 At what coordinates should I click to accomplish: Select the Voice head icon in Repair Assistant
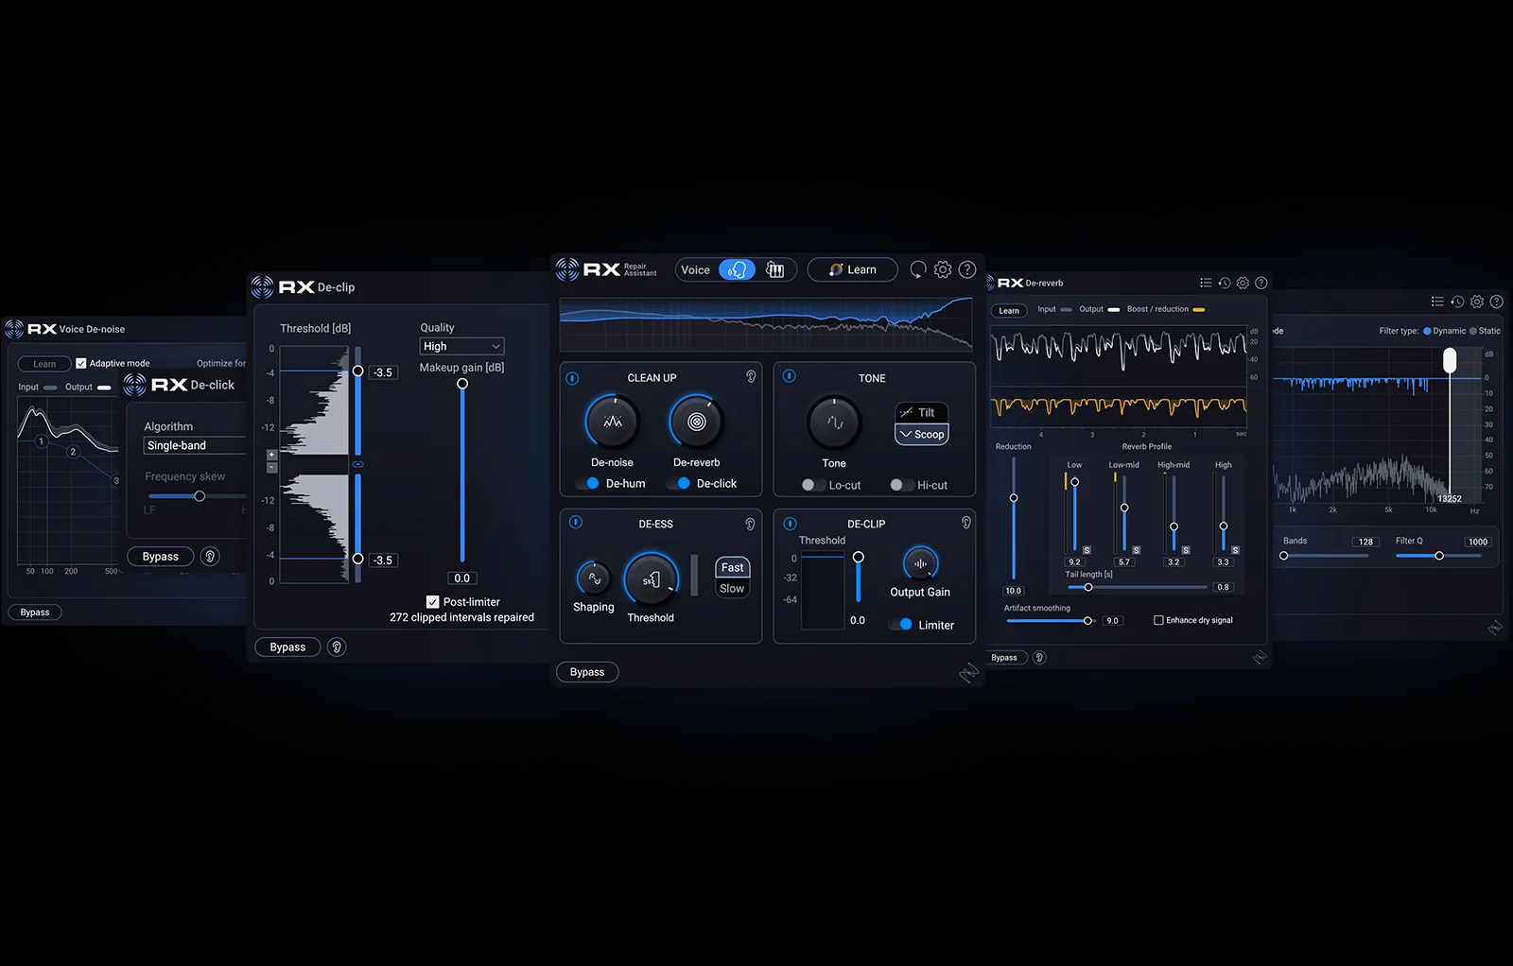(737, 269)
